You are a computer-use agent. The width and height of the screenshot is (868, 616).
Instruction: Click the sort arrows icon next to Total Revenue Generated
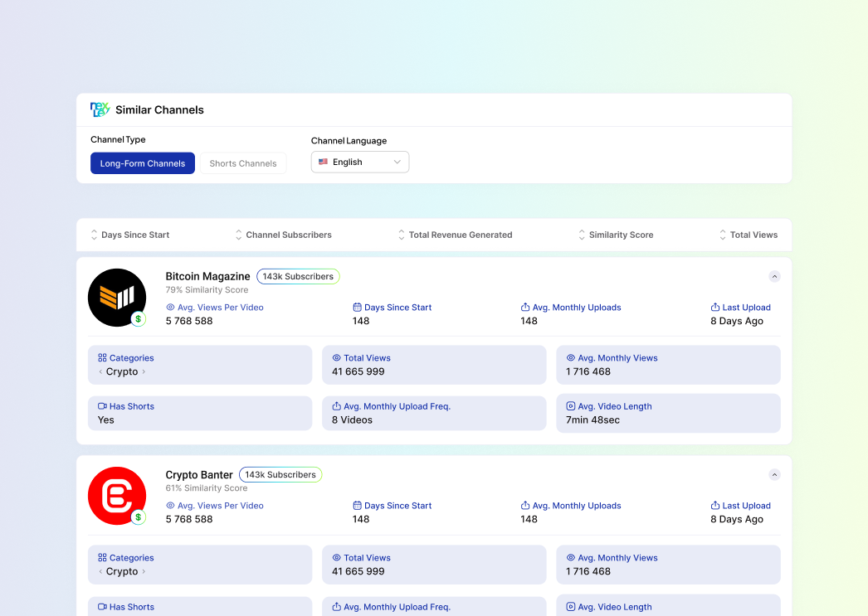point(402,235)
